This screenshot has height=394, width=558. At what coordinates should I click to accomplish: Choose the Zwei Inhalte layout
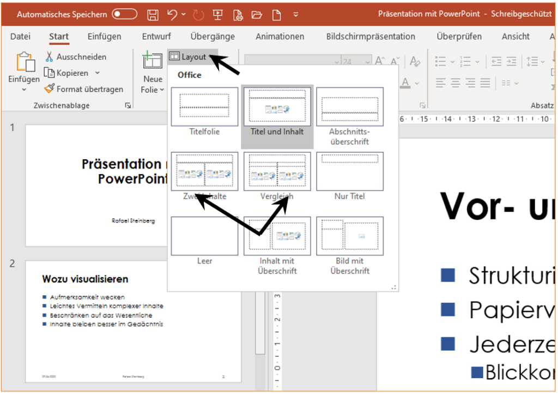click(x=205, y=176)
